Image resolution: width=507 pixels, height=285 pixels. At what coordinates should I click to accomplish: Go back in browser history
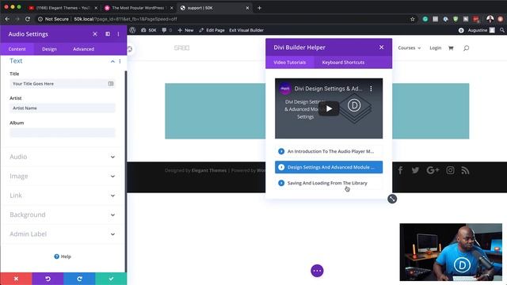(7, 19)
